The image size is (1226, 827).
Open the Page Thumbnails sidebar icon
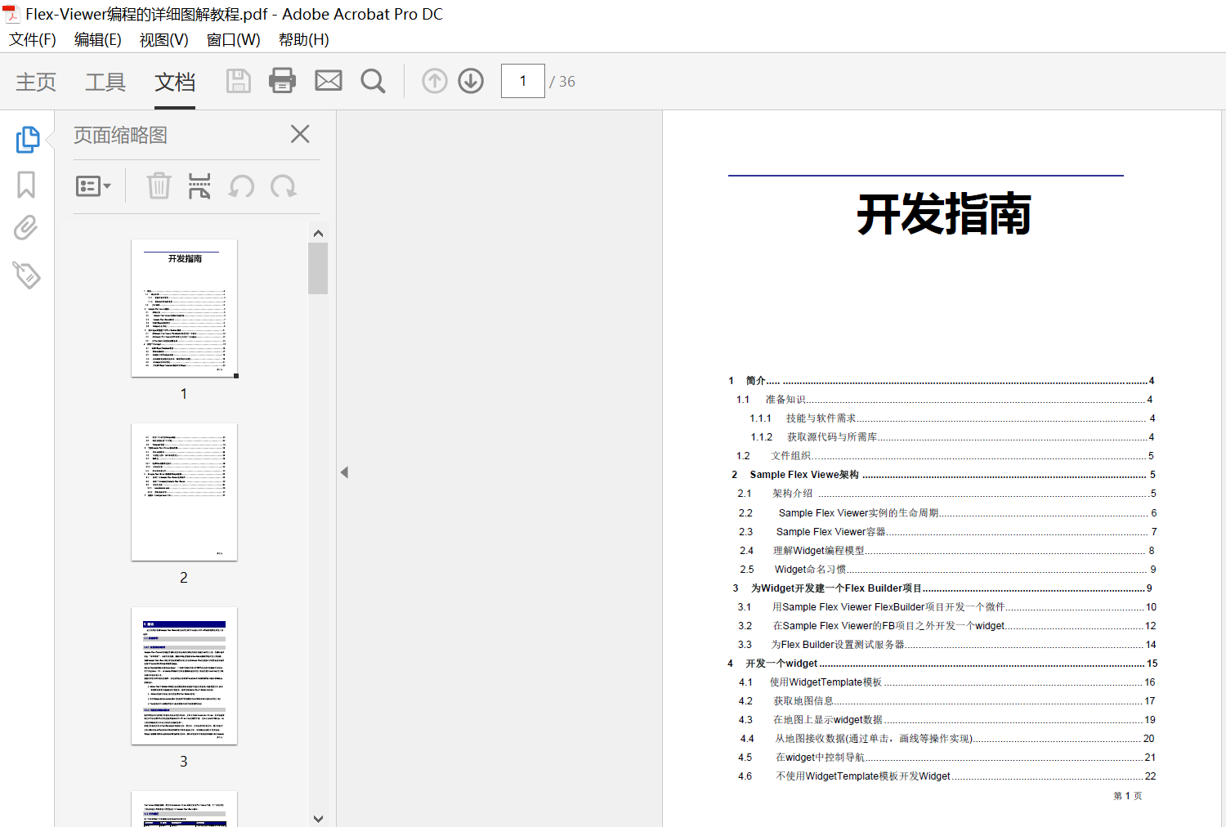point(27,140)
